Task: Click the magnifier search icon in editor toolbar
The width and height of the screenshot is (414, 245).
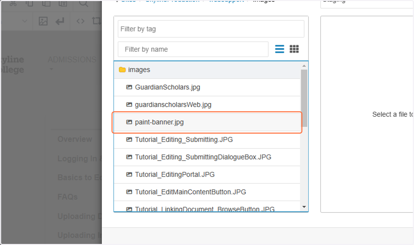Action: coord(83,3)
